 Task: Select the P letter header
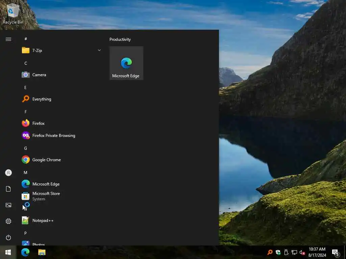[x=25, y=233]
